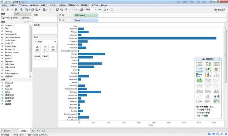Click the dimensions list vertical scrollbar
Viewport: 228px width, 136px height.
click(x=30, y=49)
